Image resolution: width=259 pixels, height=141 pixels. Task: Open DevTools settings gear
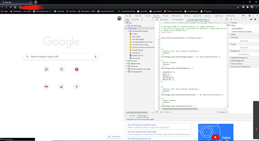coord(249,16)
